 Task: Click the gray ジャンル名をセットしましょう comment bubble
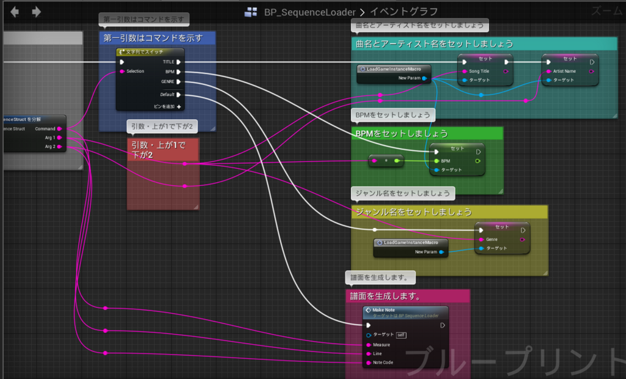403,193
